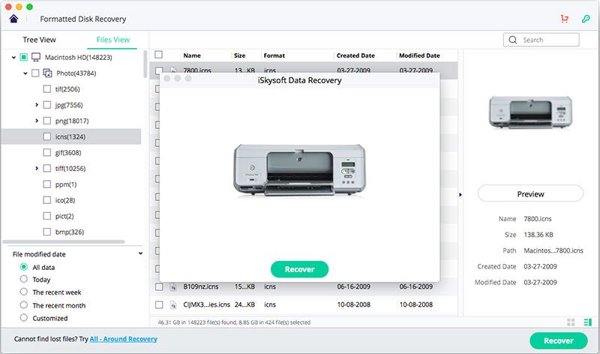The width and height of the screenshot is (600, 354).
Task: Expand the jpg(7556) tree node
Action: click(x=37, y=105)
